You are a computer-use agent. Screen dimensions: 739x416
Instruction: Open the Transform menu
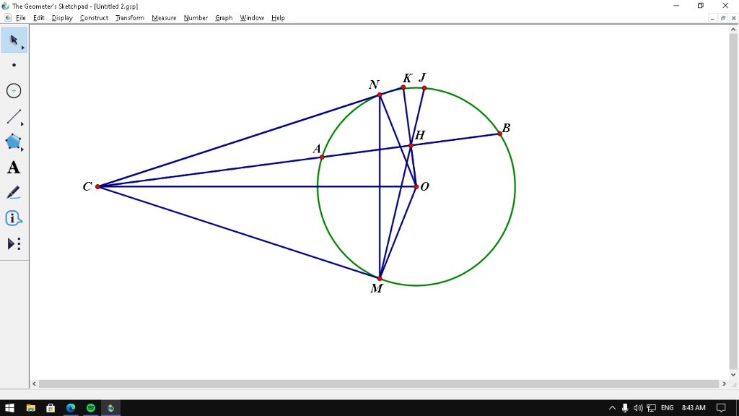tap(130, 18)
